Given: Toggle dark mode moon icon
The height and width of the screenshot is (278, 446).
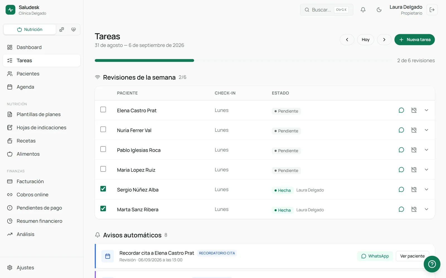Looking at the screenshot, I should [379, 10].
